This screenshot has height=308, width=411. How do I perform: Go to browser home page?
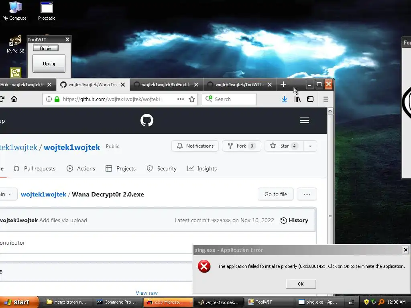pos(14,99)
